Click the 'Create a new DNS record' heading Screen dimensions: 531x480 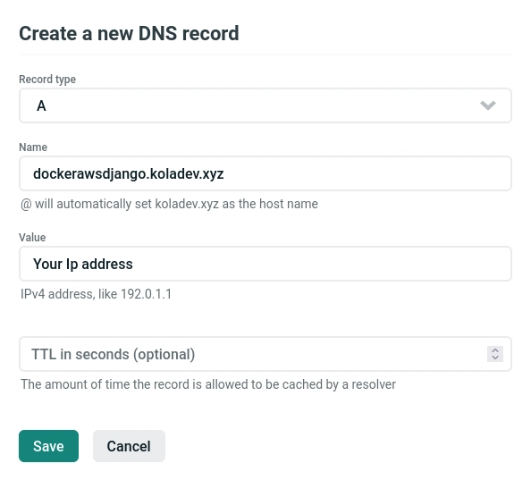pyautogui.click(x=129, y=33)
